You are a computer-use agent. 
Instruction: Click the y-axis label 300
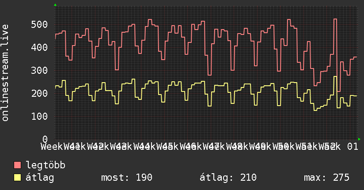(x=39, y=70)
